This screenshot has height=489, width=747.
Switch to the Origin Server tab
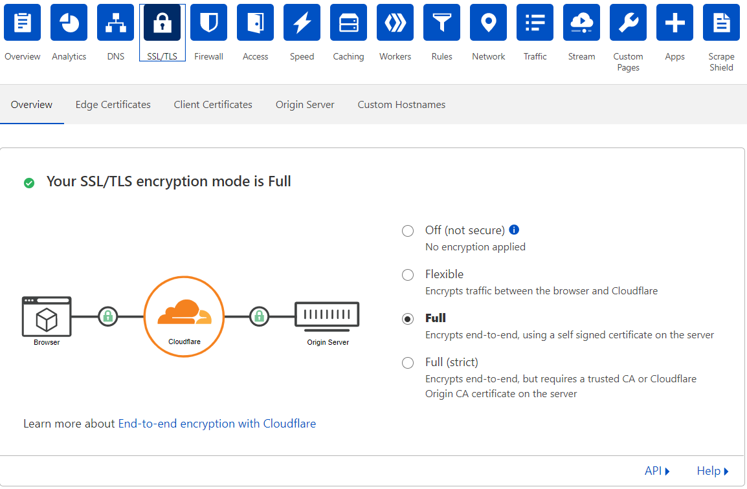point(305,105)
